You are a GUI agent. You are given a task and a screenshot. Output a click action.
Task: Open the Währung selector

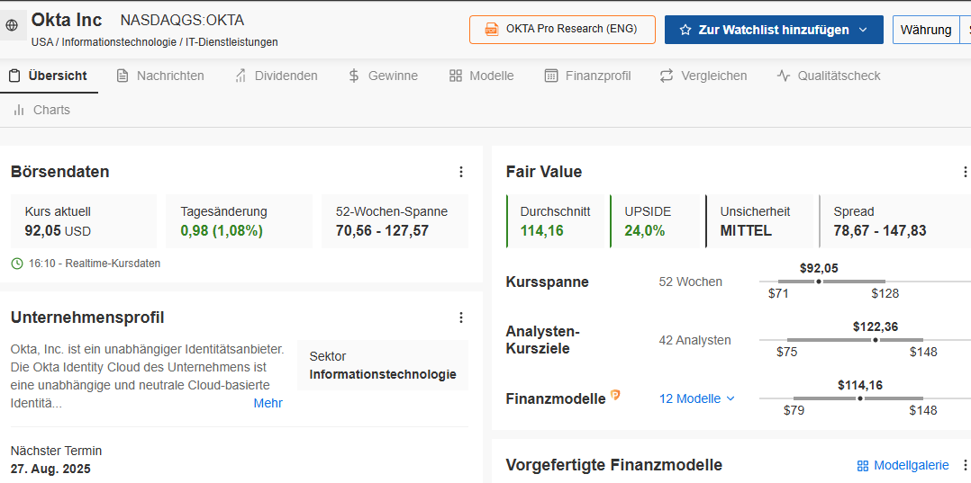[926, 30]
